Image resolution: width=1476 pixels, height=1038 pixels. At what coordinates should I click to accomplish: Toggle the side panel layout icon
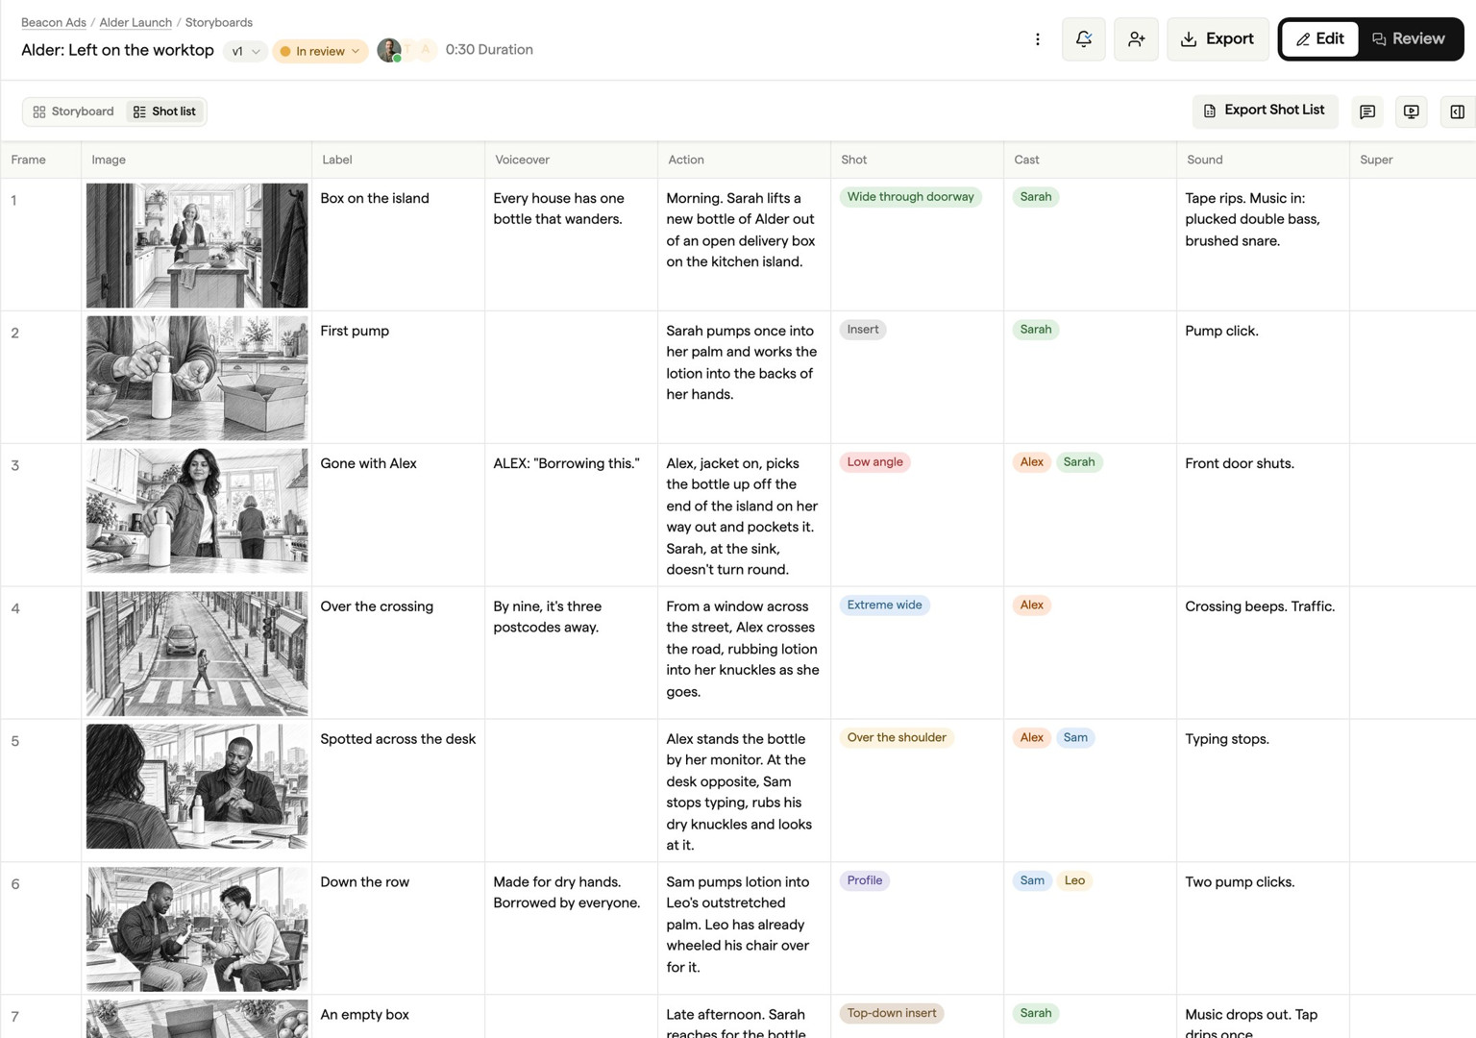pos(1457,111)
